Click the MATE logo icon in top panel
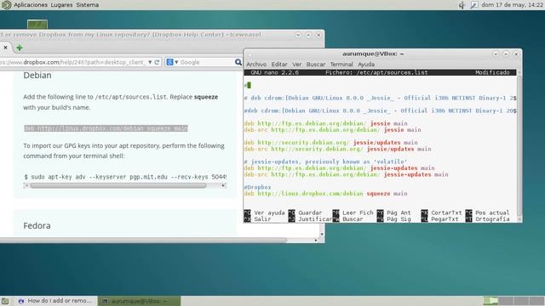545x306 pixels. pyautogui.click(x=6, y=5)
